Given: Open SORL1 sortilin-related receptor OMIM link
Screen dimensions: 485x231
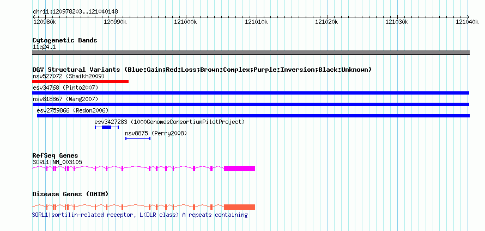Looking at the screenshot, I should pyautogui.click(x=140, y=215).
